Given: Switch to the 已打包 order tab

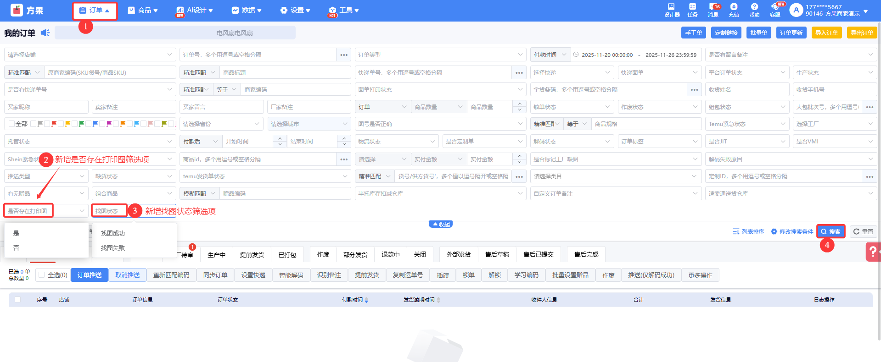Looking at the screenshot, I should pyautogui.click(x=287, y=254).
